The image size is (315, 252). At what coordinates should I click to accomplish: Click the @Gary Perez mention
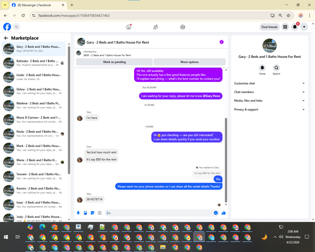[x=212, y=96]
